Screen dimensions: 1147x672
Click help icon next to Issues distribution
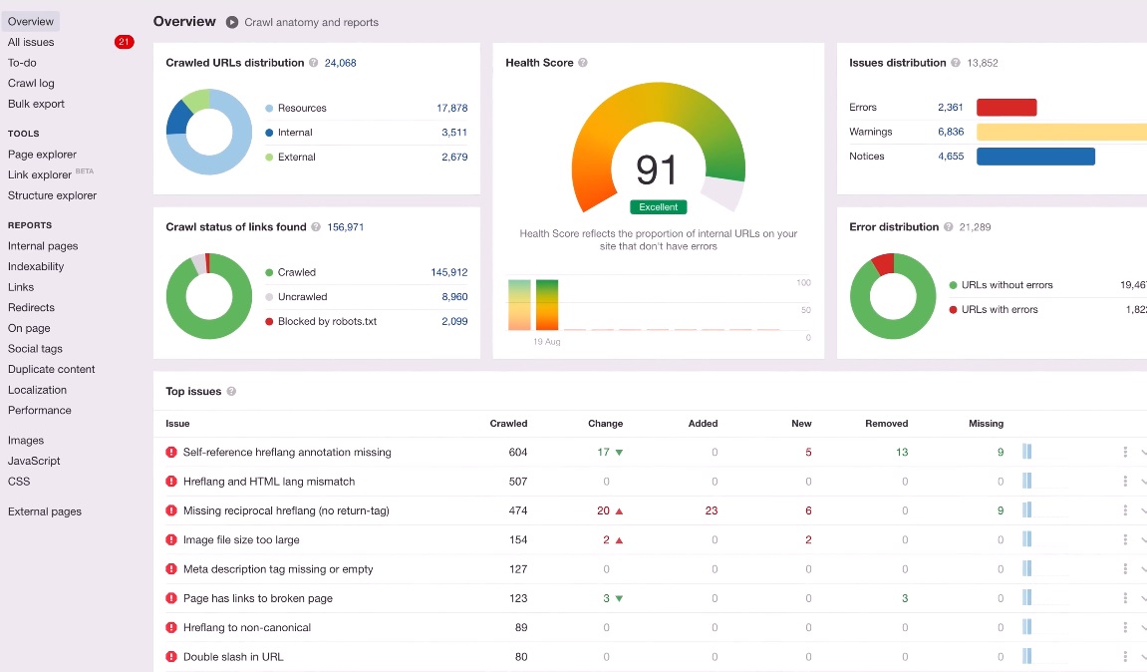(956, 63)
